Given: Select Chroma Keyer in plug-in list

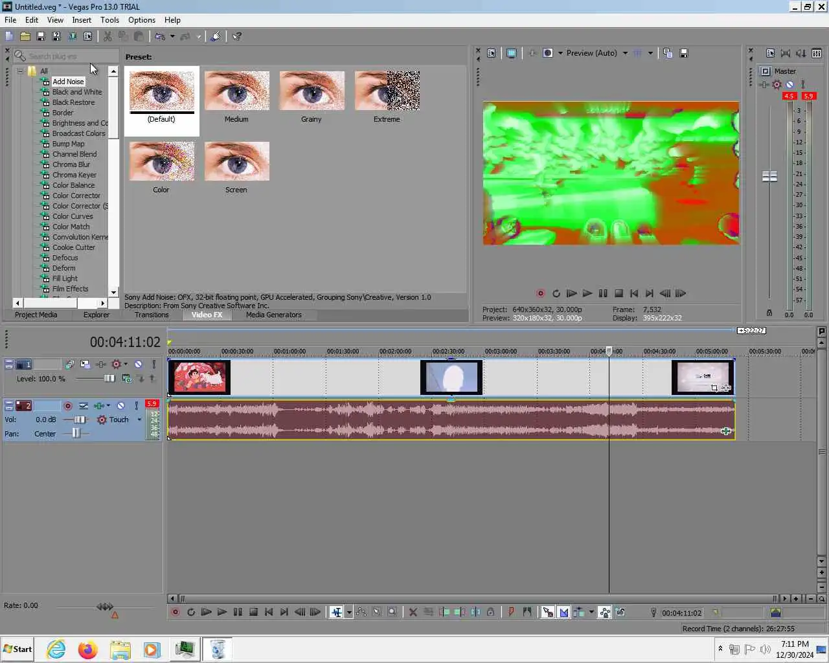Looking at the screenshot, I should (74, 175).
